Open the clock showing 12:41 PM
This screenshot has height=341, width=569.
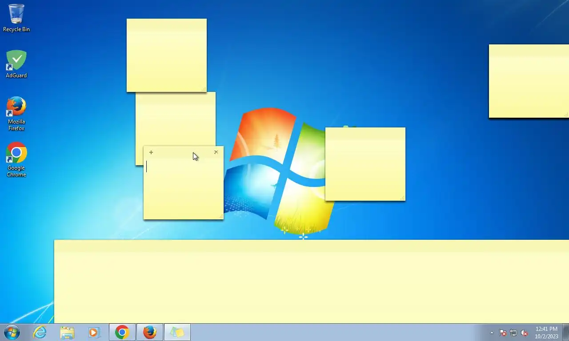546,333
